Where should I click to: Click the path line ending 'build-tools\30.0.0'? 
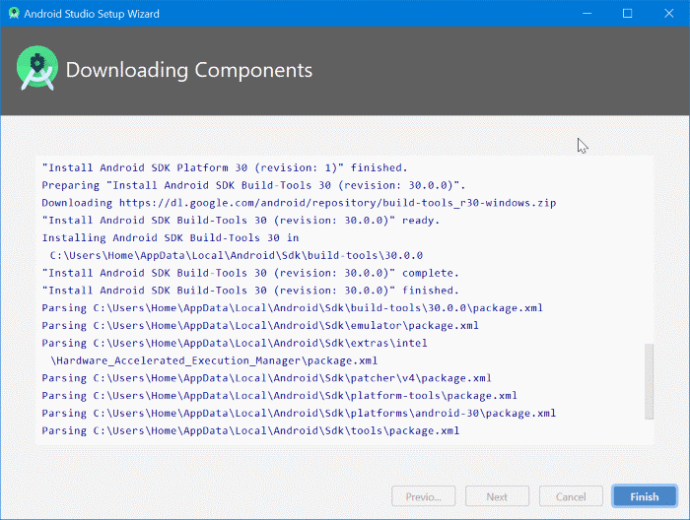(x=237, y=256)
